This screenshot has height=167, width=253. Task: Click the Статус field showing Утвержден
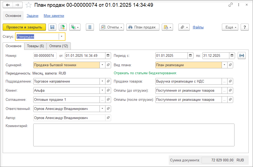point(38,37)
